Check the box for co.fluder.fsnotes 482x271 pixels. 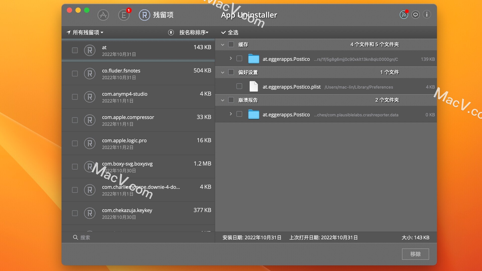(75, 74)
